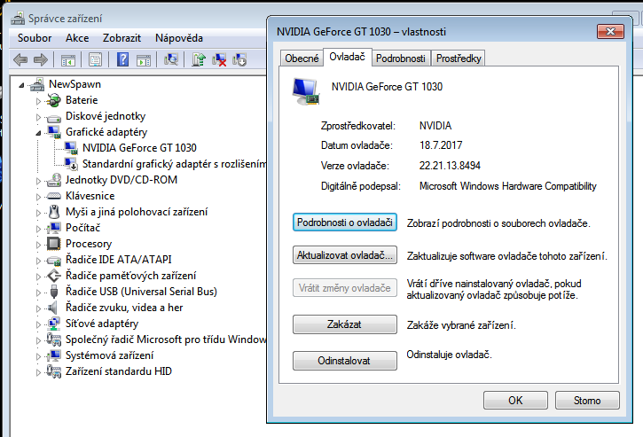Click the Řadiče paměťových zařízení icon
The image size is (643, 437).
[54, 276]
